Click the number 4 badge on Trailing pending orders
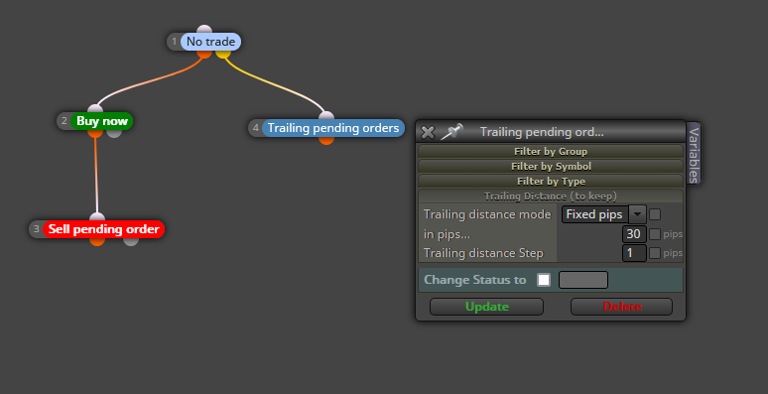 click(256, 128)
